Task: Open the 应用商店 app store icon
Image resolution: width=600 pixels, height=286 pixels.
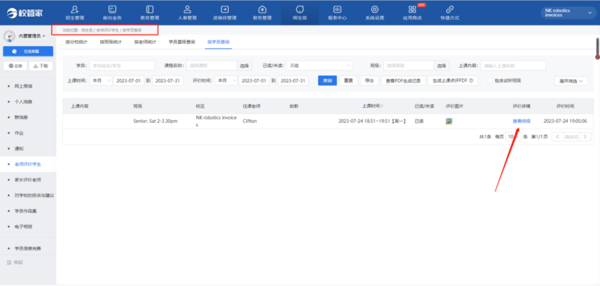Action: (x=412, y=9)
